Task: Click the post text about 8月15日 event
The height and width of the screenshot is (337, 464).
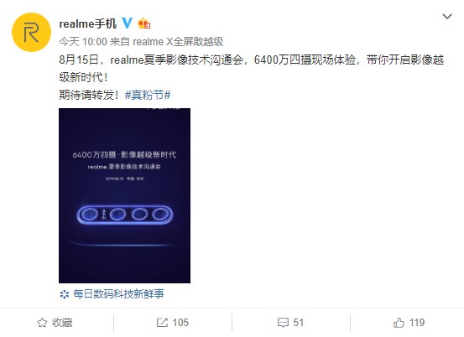Action: click(252, 69)
